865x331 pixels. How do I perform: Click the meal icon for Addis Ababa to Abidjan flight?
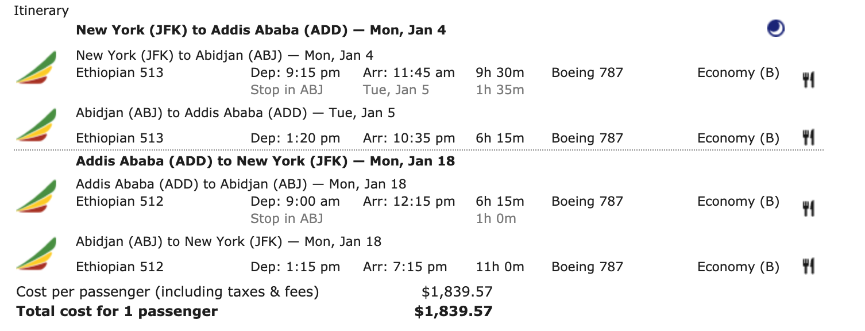coord(809,209)
